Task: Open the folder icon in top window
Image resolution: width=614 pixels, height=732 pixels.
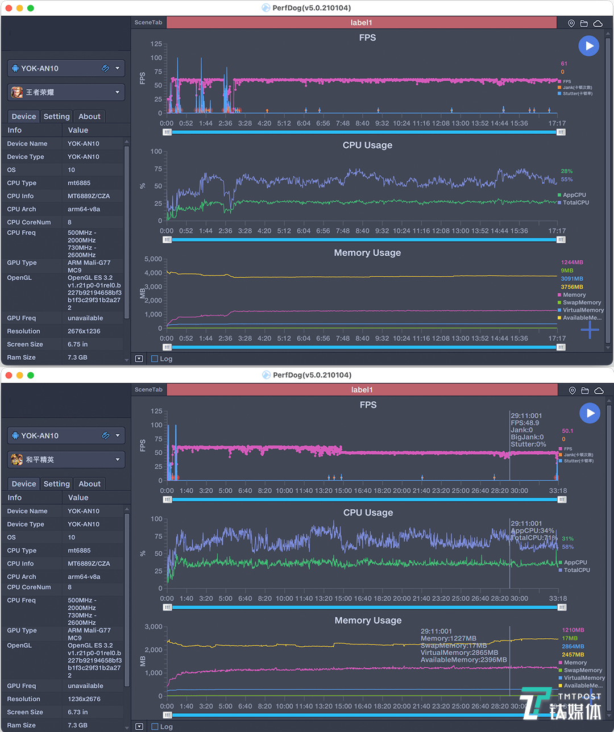Action: click(x=584, y=23)
